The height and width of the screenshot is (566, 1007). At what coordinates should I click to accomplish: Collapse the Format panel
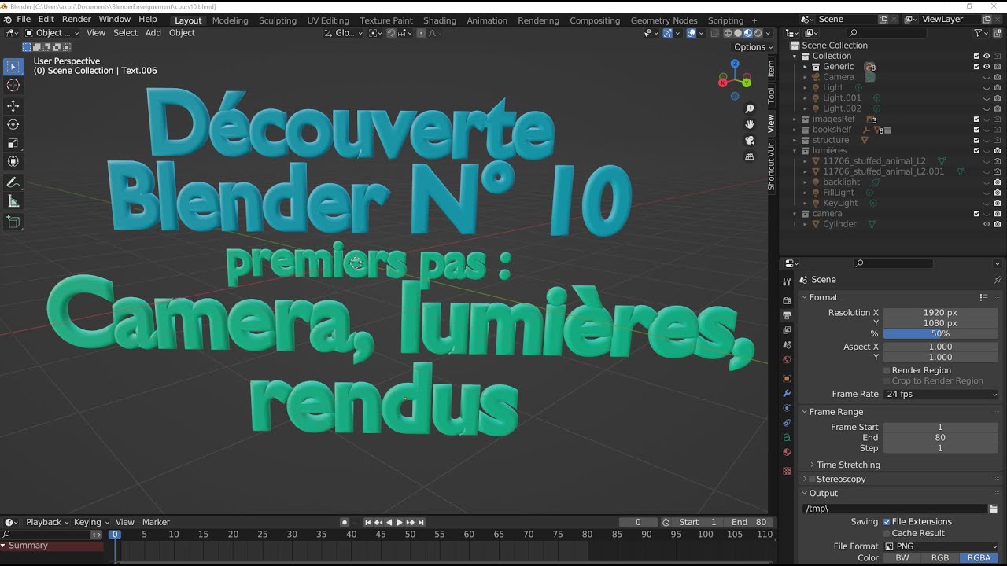pos(822,297)
